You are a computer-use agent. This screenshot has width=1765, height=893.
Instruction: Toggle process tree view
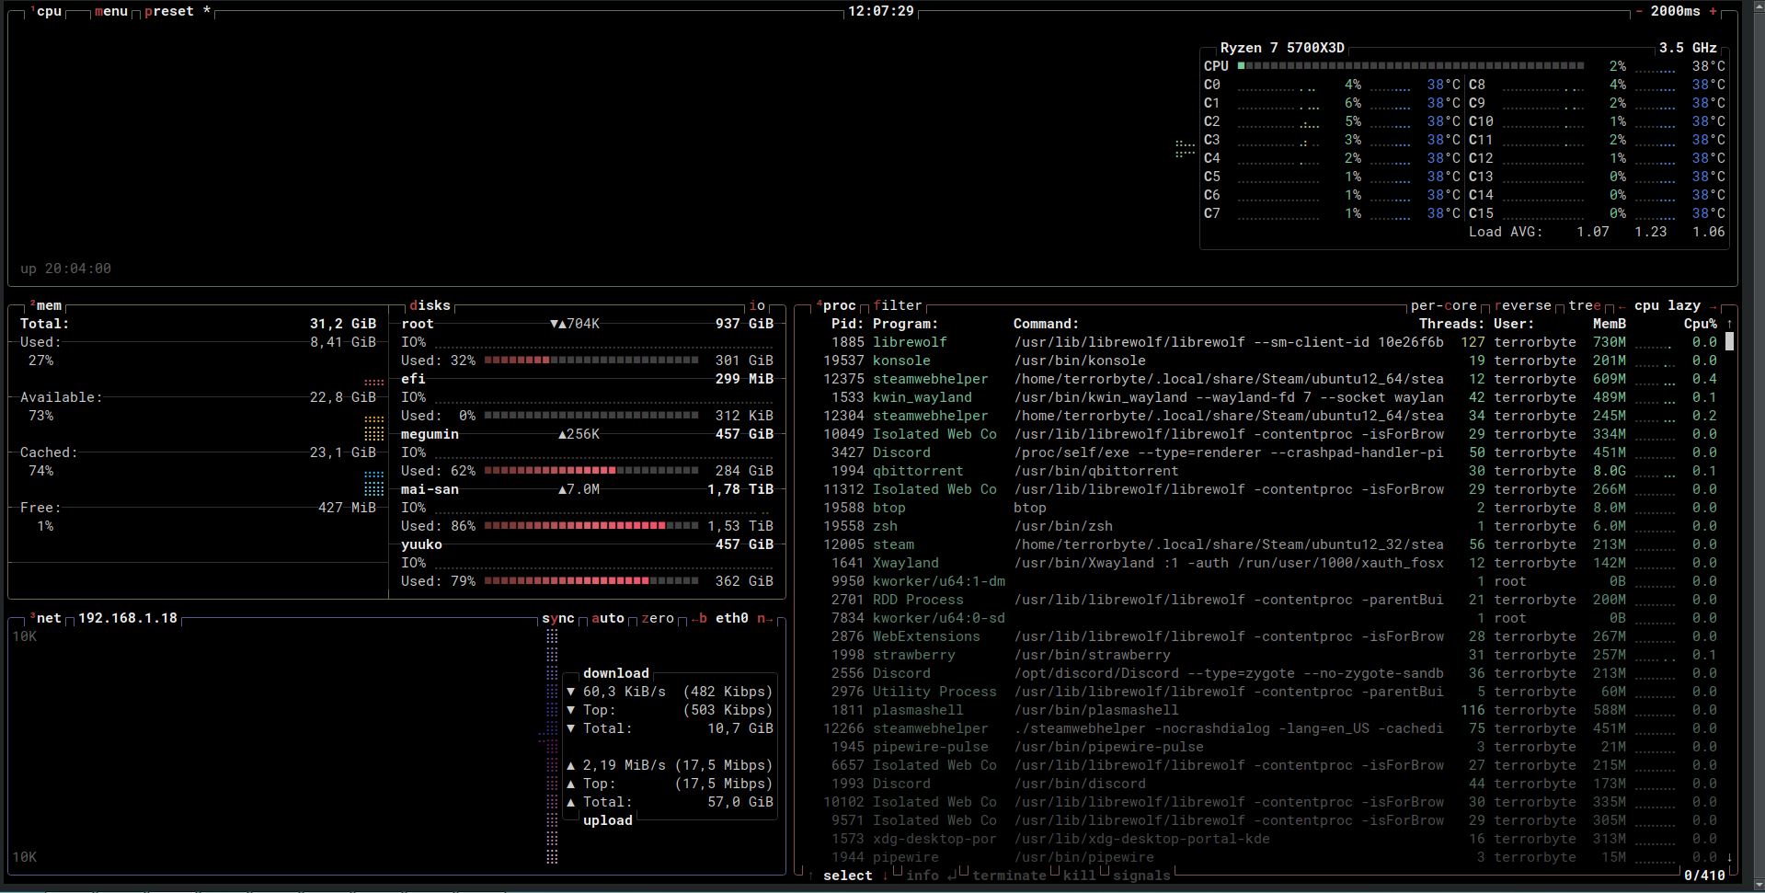click(x=1584, y=306)
